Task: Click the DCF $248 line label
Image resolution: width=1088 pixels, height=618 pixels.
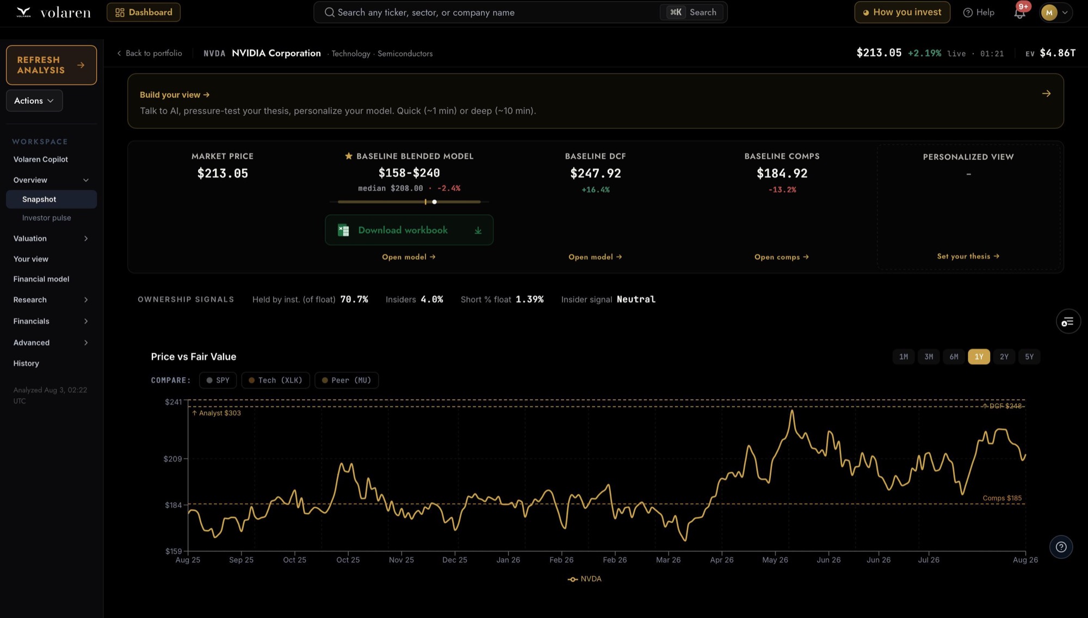Action: 1002,406
